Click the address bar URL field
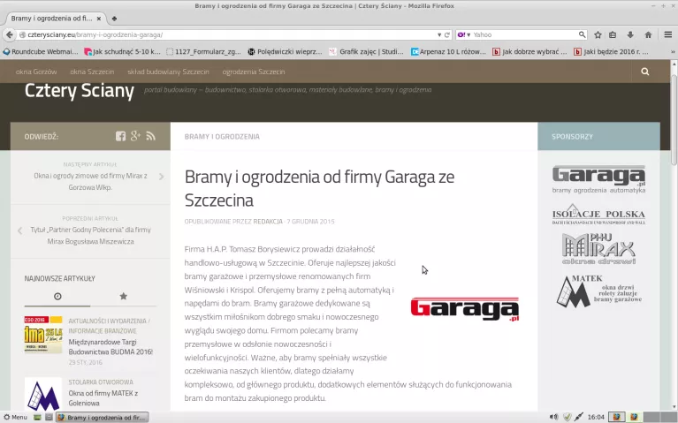Image resolution: width=678 pixels, height=423 pixels. coord(227,34)
